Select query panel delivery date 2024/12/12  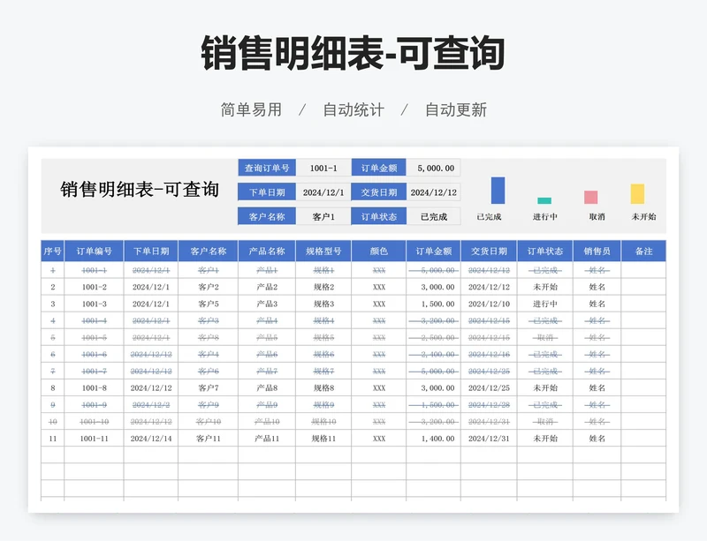pos(433,192)
